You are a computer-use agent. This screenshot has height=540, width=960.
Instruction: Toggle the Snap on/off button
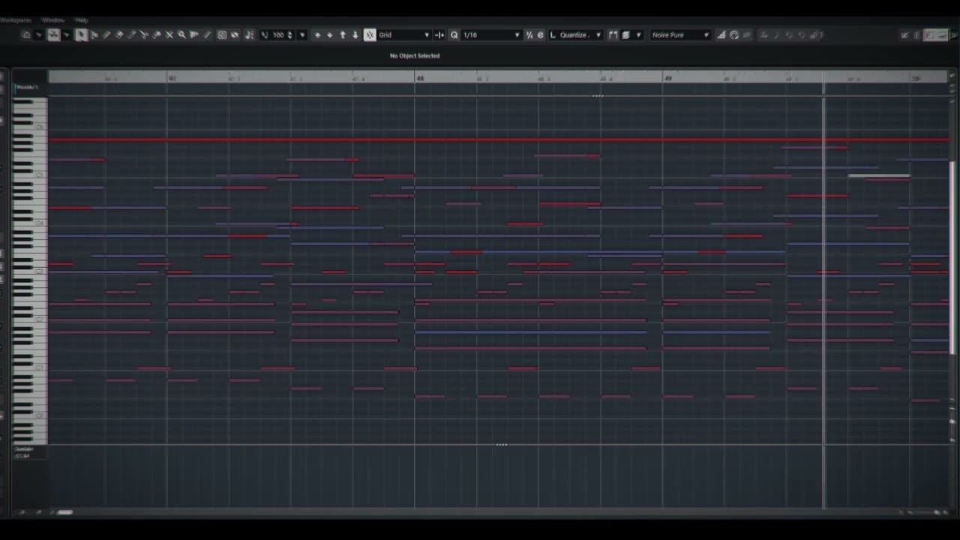click(370, 35)
